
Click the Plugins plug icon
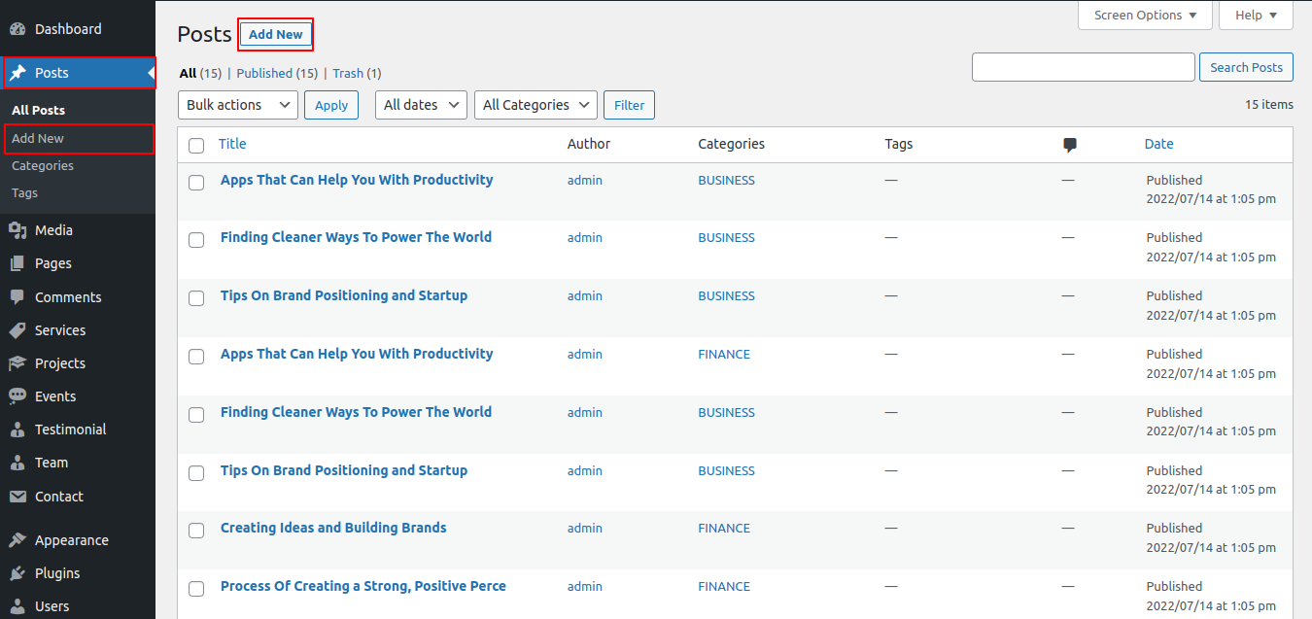pyautogui.click(x=17, y=573)
